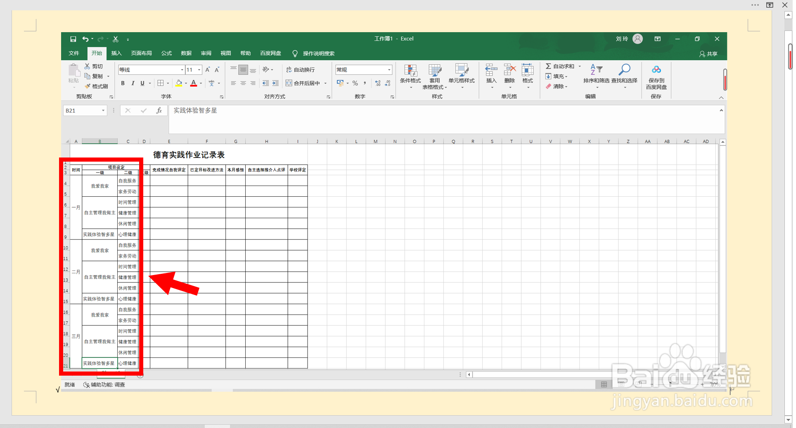796x428 pixels.
Task: Click Sort and Filter (排序和筛选)
Action: tap(596, 76)
